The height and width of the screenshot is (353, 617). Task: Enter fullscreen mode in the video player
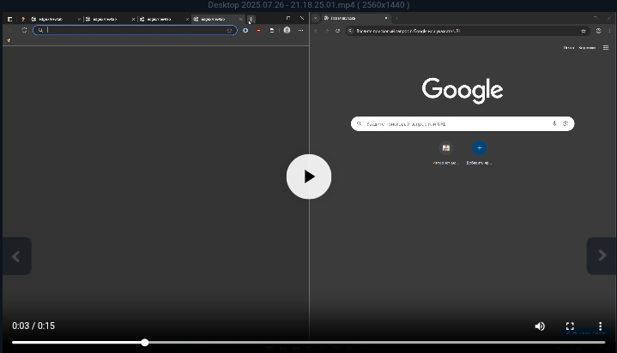570,326
